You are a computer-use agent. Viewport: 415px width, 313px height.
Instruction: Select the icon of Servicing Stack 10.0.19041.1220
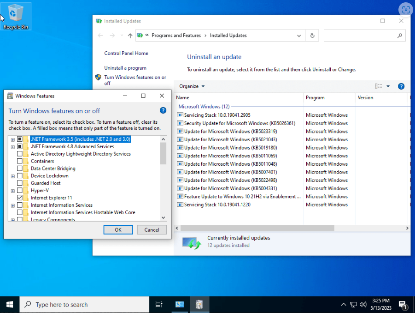[x=180, y=205]
